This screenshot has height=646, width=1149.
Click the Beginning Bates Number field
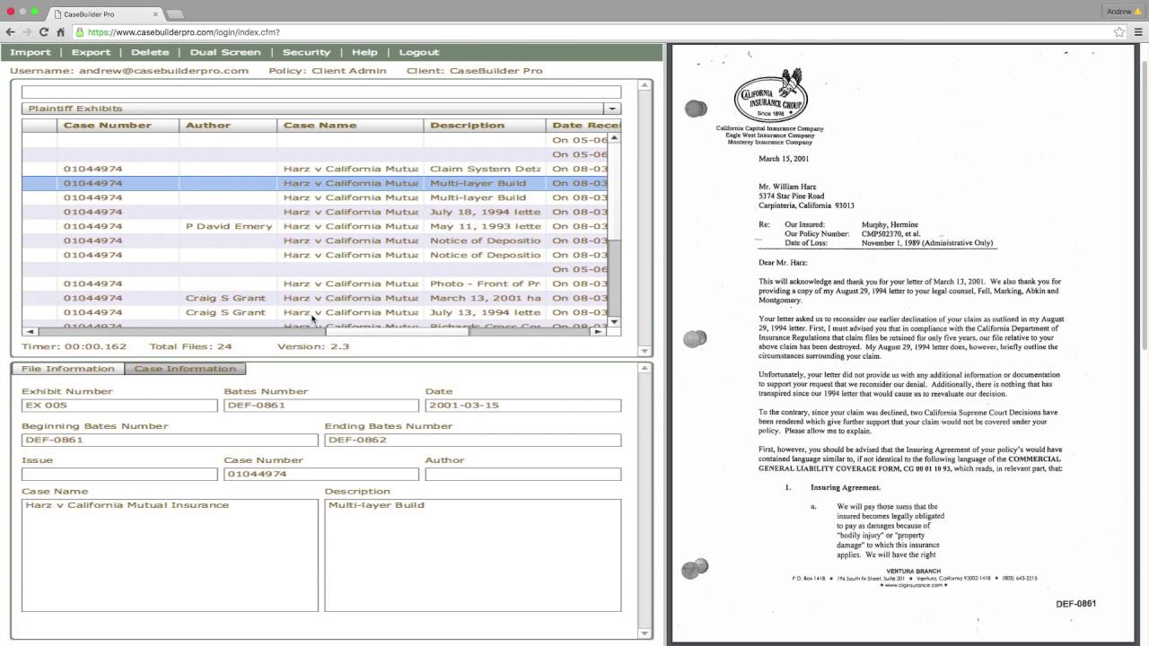click(x=170, y=441)
